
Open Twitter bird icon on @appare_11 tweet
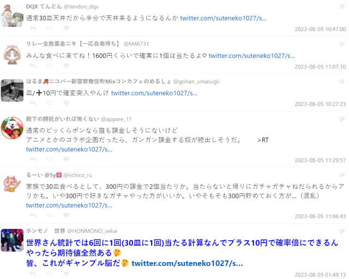click(x=342, y=119)
